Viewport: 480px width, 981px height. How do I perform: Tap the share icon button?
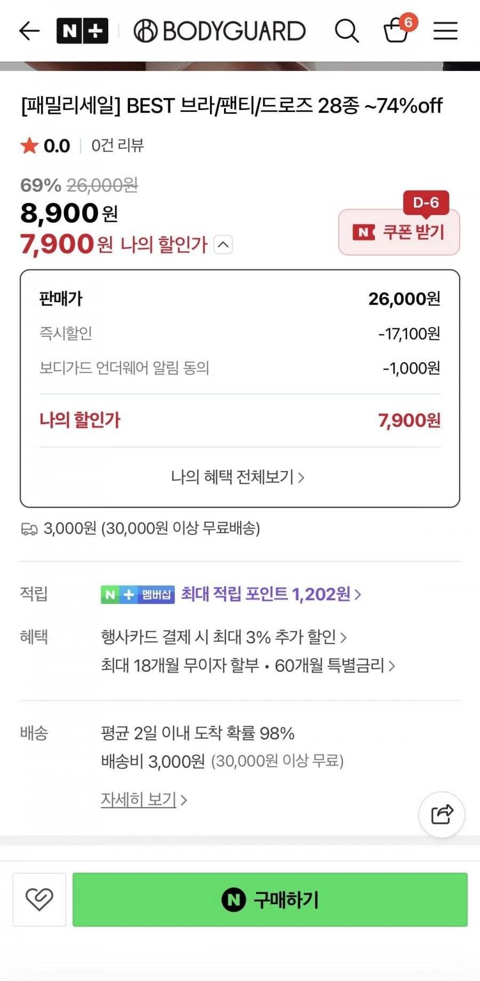click(442, 815)
